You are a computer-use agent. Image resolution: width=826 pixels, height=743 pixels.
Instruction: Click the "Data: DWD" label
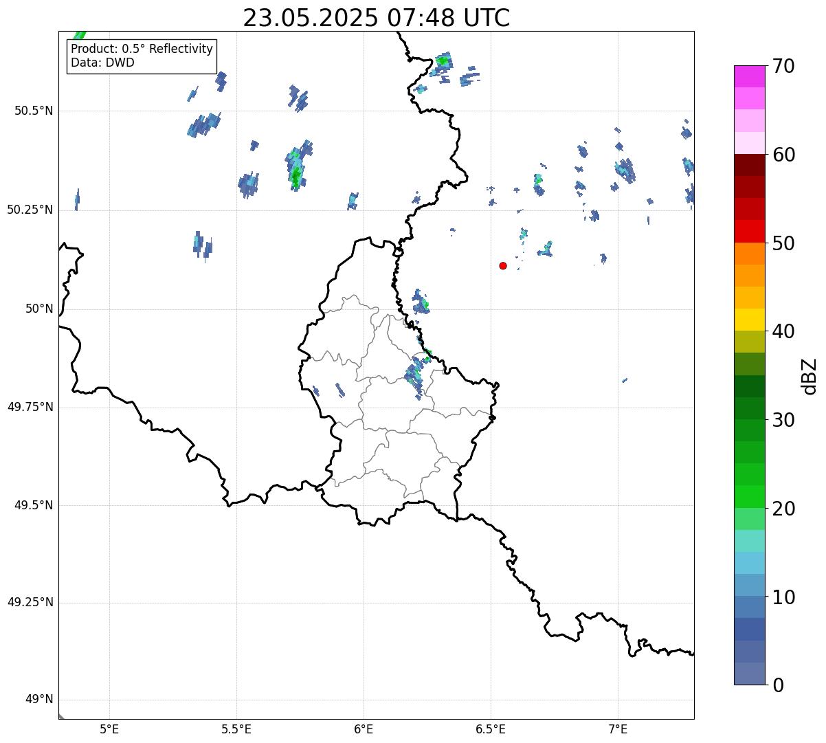102,63
